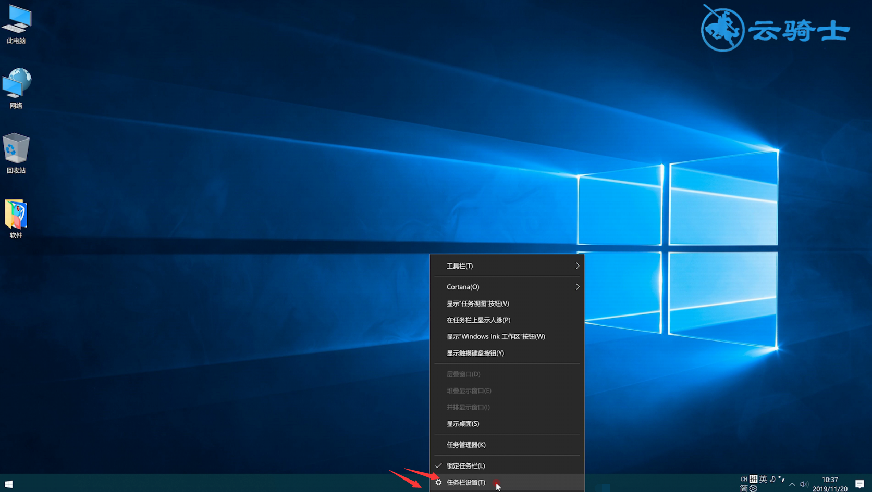Uncheck 锁定任务栏(L) option
This screenshot has height=492, width=872.
click(x=507, y=466)
